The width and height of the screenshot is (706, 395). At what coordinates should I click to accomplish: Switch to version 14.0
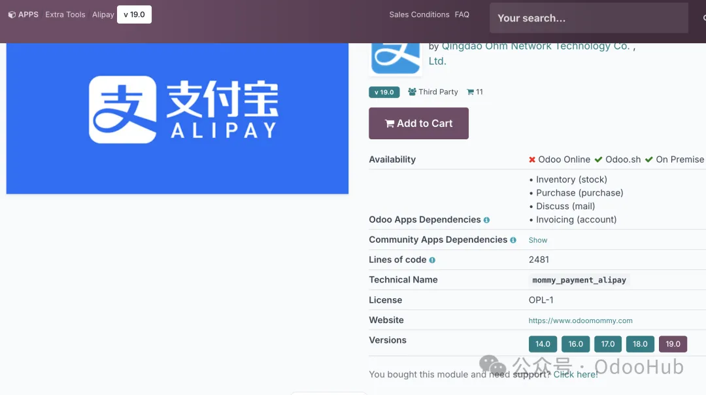pos(543,344)
